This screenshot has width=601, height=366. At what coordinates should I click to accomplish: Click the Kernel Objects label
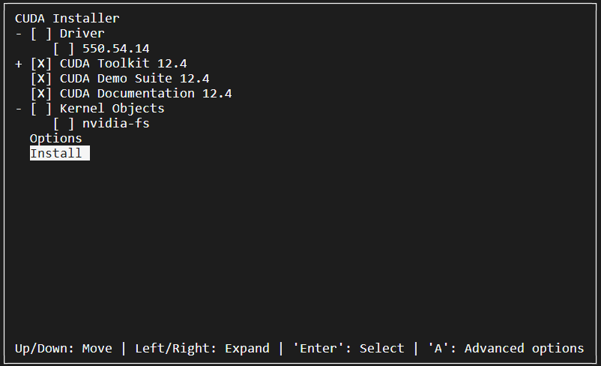(112, 109)
